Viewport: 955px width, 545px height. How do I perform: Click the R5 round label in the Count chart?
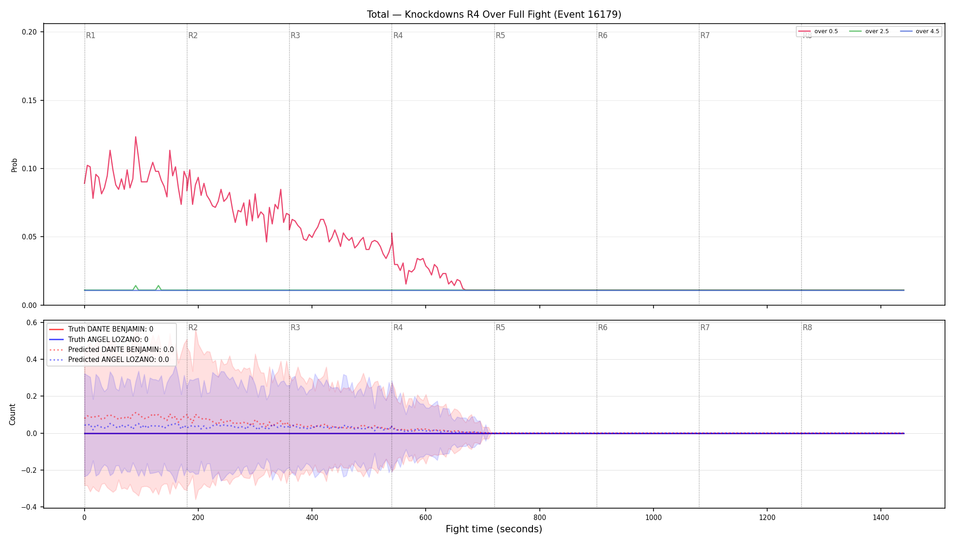click(x=500, y=327)
